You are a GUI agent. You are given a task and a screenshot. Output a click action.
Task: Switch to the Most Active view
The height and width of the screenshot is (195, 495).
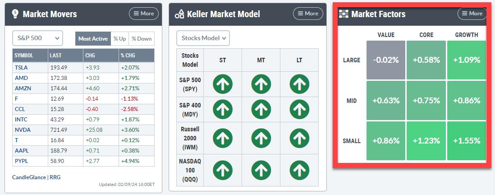coord(93,38)
